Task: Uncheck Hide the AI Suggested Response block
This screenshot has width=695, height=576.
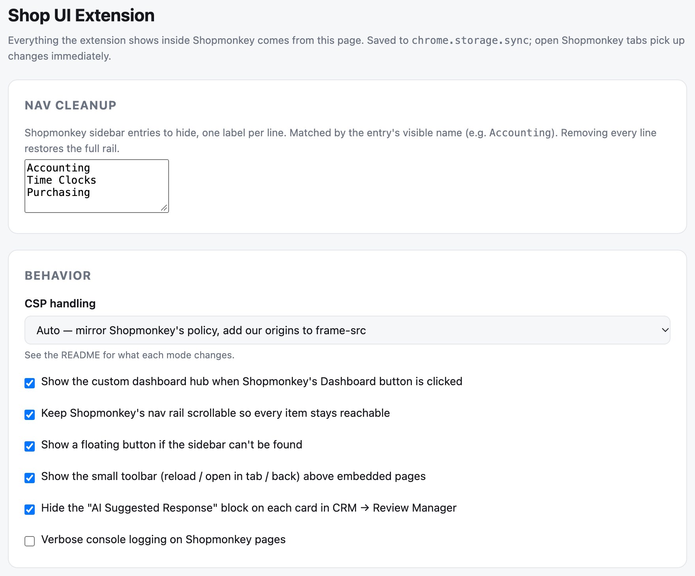Action: coord(30,509)
